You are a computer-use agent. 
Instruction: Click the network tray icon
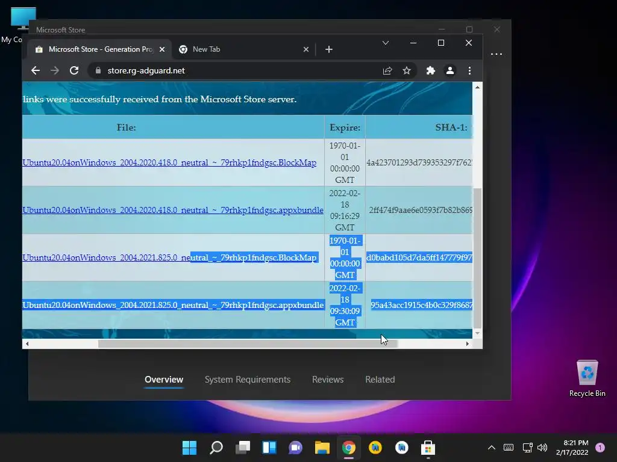[527, 448]
